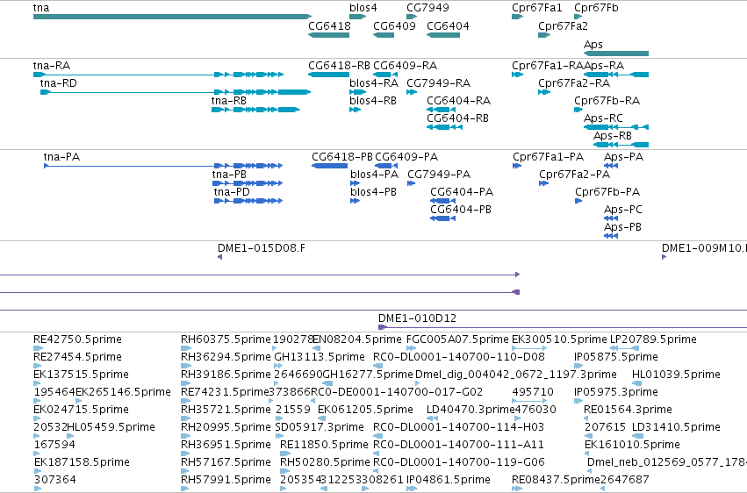The width and height of the screenshot is (747, 493).
Task: Select the blos4 gene label
Action: (363, 8)
